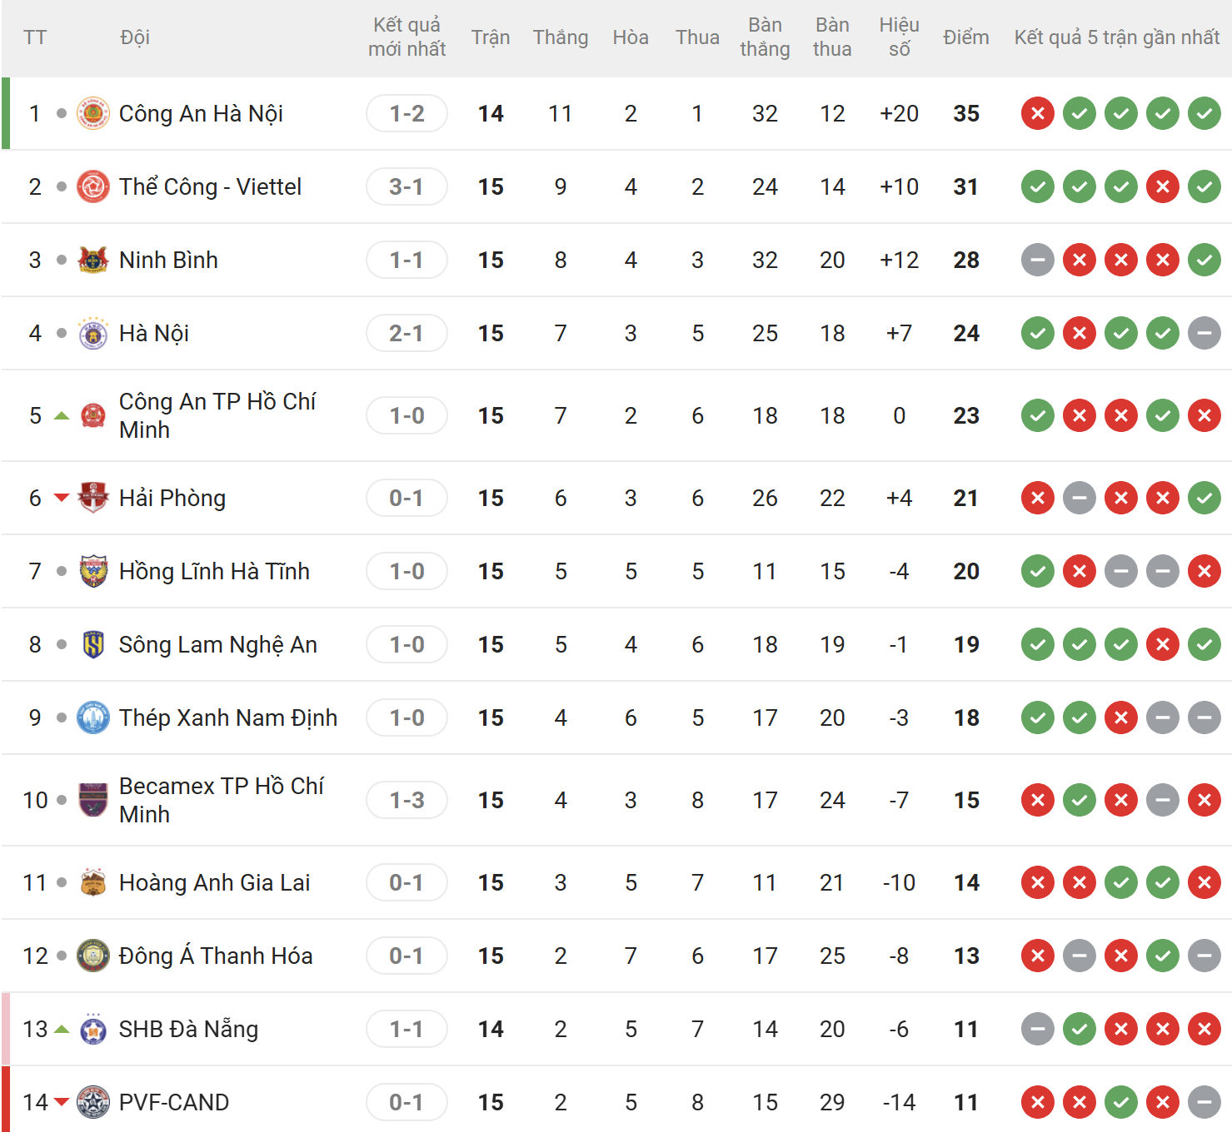The image size is (1232, 1132).
Task: Open the Hoàng Anh Gia Lai team name link
Action: pos(214,882)
